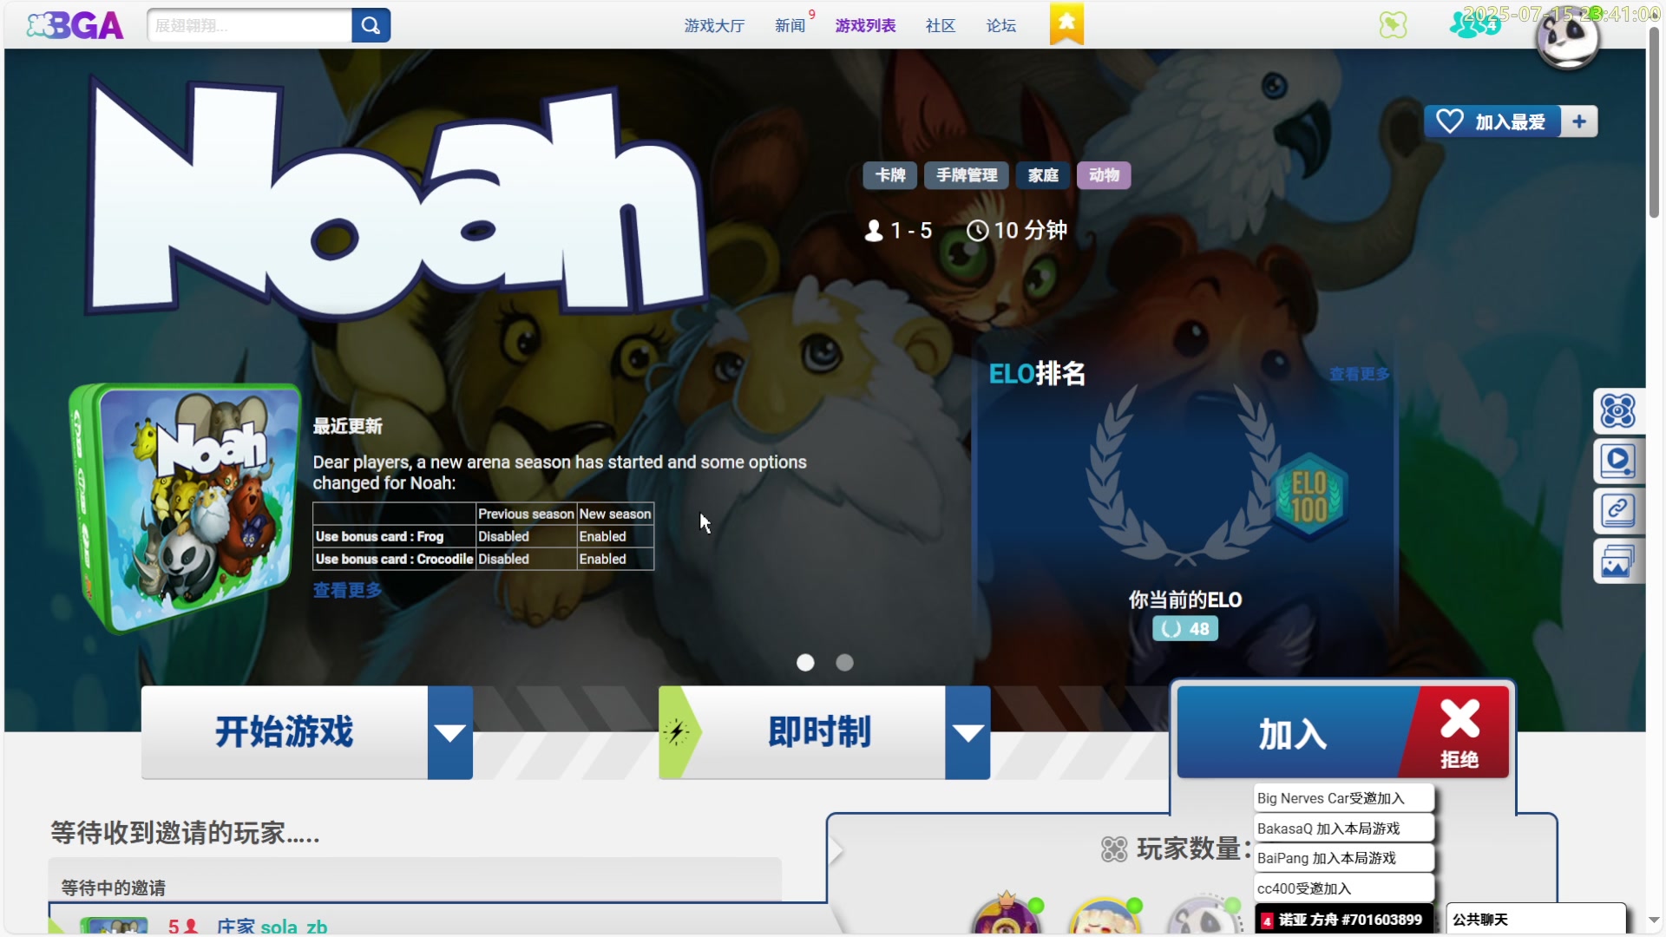Click the blue 加入 button
Viewport: 1666px width, 937px height.
tap(1293, 734)
